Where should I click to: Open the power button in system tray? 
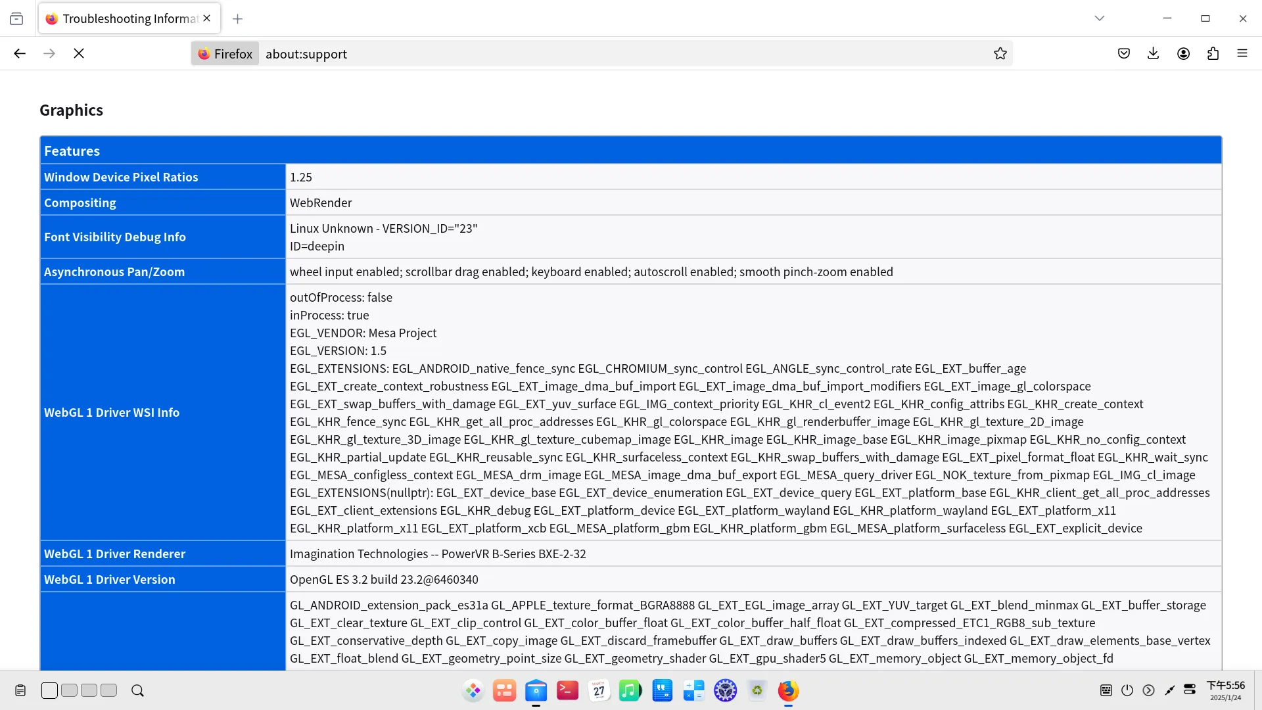pos(1127,690)
